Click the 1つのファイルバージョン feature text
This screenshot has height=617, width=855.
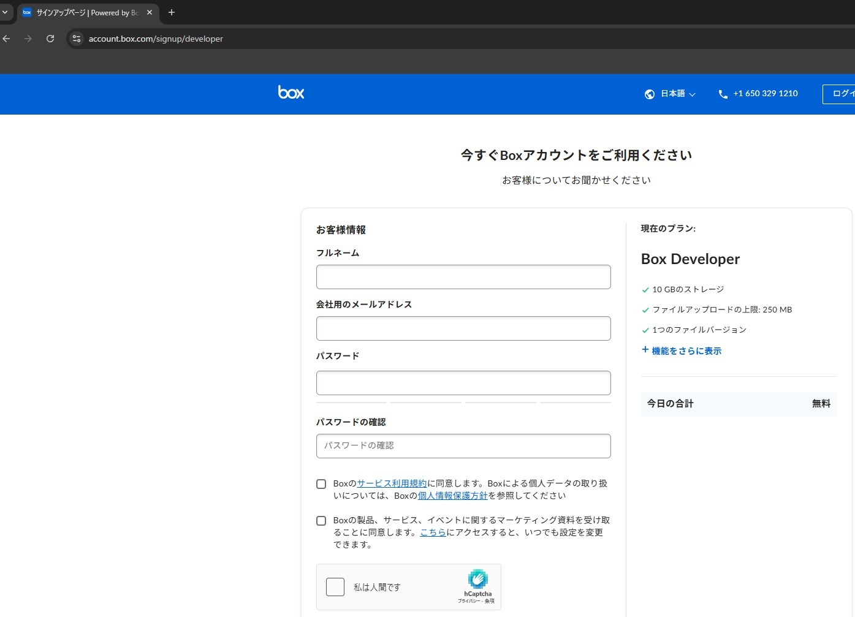click(x=699, y=330)
